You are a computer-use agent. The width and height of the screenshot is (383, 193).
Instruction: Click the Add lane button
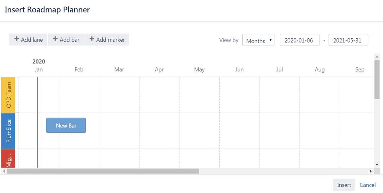(28, 39)
